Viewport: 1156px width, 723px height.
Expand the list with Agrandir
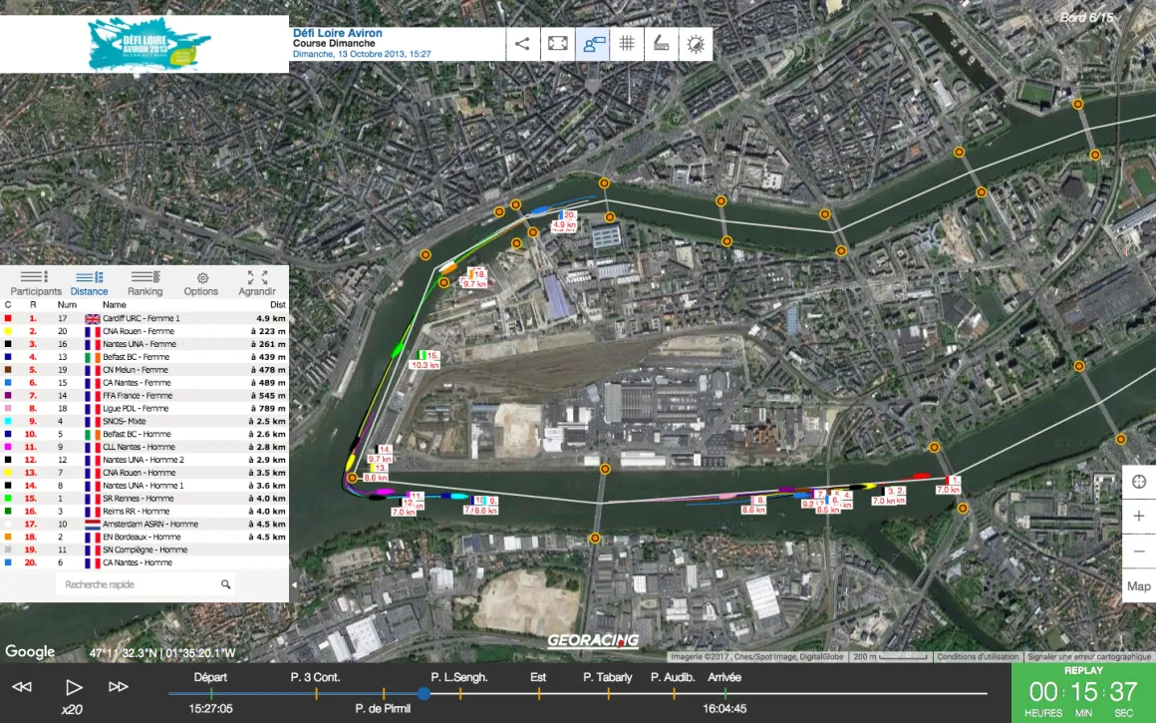tap(256, 283)
